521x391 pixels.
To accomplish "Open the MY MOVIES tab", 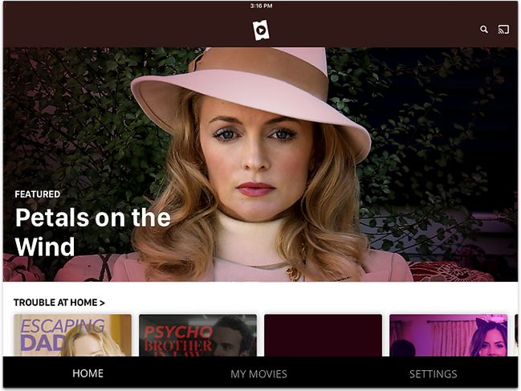I will pos(258,374).
